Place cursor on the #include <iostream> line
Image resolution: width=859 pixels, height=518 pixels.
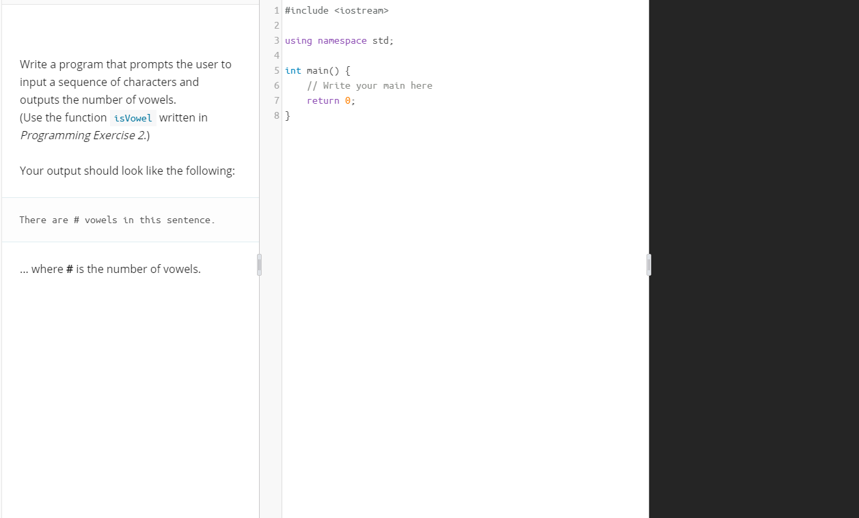pos(338,10)
